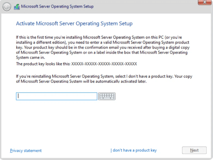Click the back arrow button
This screenshot has width=213, height=160.
(7, 7)
